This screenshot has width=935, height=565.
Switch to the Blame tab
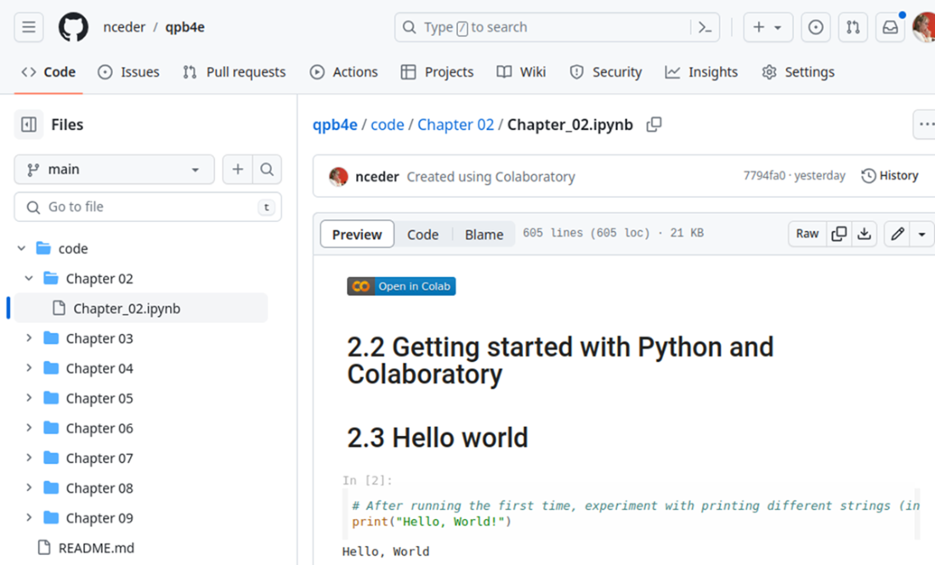484,234
